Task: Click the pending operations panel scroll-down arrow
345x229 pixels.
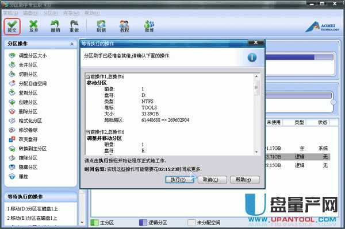Action: click(82, 223)
